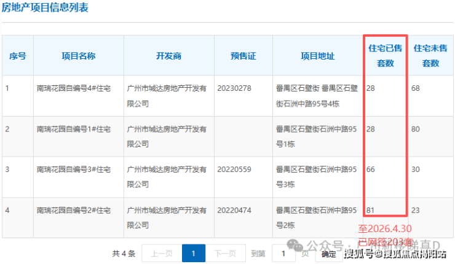Click the 确定 confirm button
The image size is (455, 264).
point(329,254)
